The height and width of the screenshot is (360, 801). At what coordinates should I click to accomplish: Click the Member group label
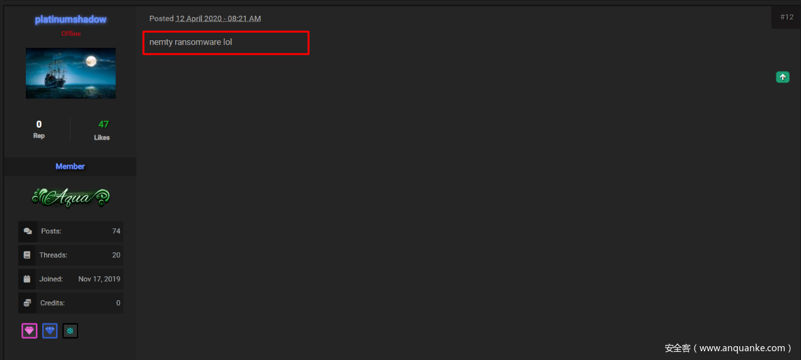point(70,166)
